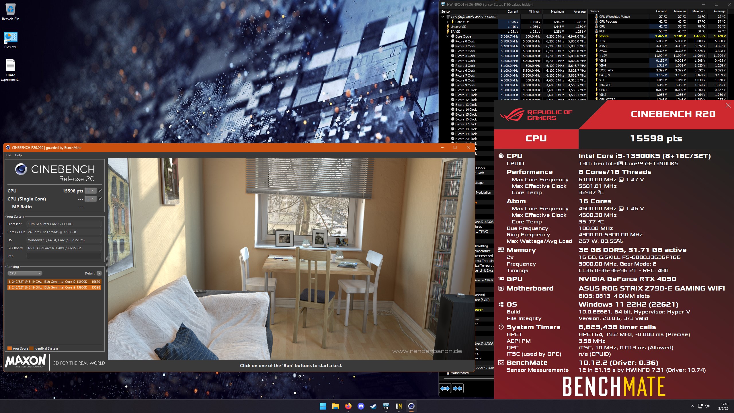Click the Motherboard sensor group in HWiNFO
The height and width of the screenshot is (413, 734).
[459, 373]
